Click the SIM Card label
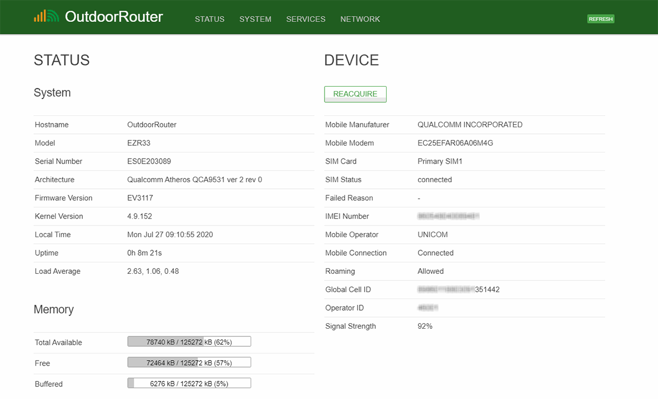This screenshot has height=399, width=658. click(x=341, y=161)
